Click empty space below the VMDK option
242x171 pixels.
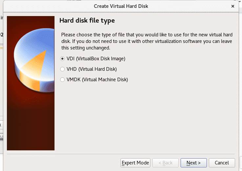[147, 117]
